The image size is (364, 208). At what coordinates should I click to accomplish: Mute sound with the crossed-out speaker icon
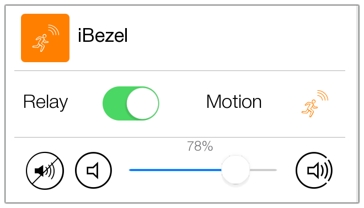45,171
